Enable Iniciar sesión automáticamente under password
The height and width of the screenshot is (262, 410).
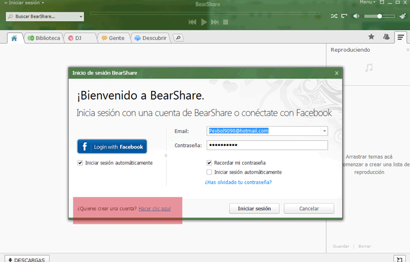click(x=209, y=172)
